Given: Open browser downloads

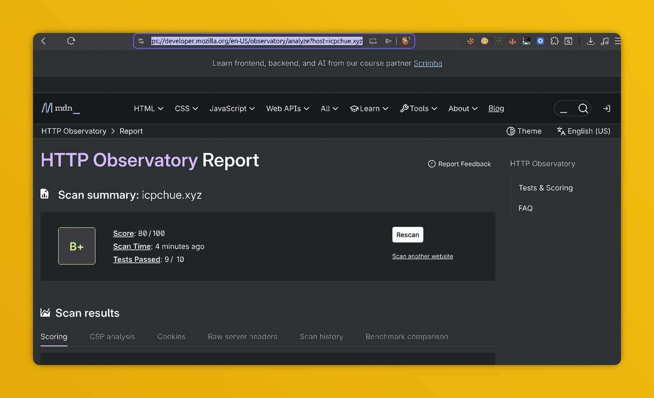Looking at the screenshot, I should (591, 41).
